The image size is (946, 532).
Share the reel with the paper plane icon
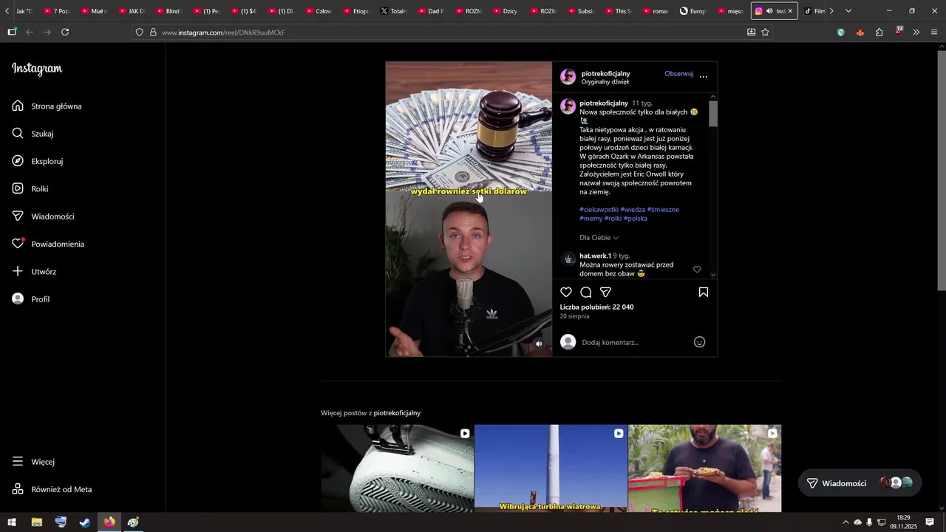click(x=606, y=292)
